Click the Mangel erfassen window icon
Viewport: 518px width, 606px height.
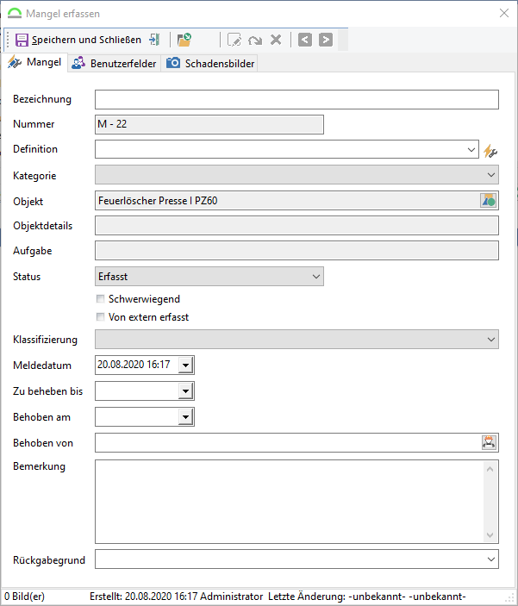pos(15,14)
